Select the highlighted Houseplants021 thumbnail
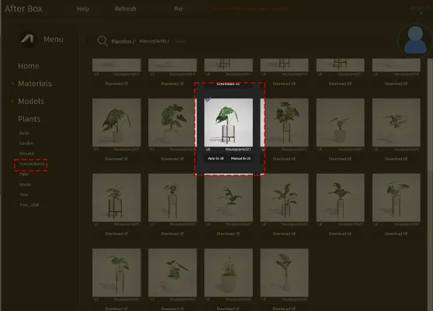 tap(228, 123)
